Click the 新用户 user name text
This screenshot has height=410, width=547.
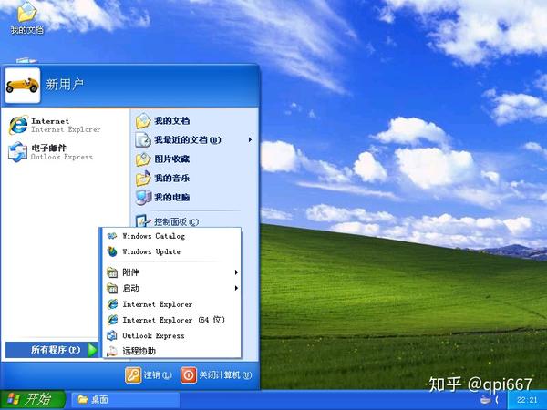click(65, 85)
